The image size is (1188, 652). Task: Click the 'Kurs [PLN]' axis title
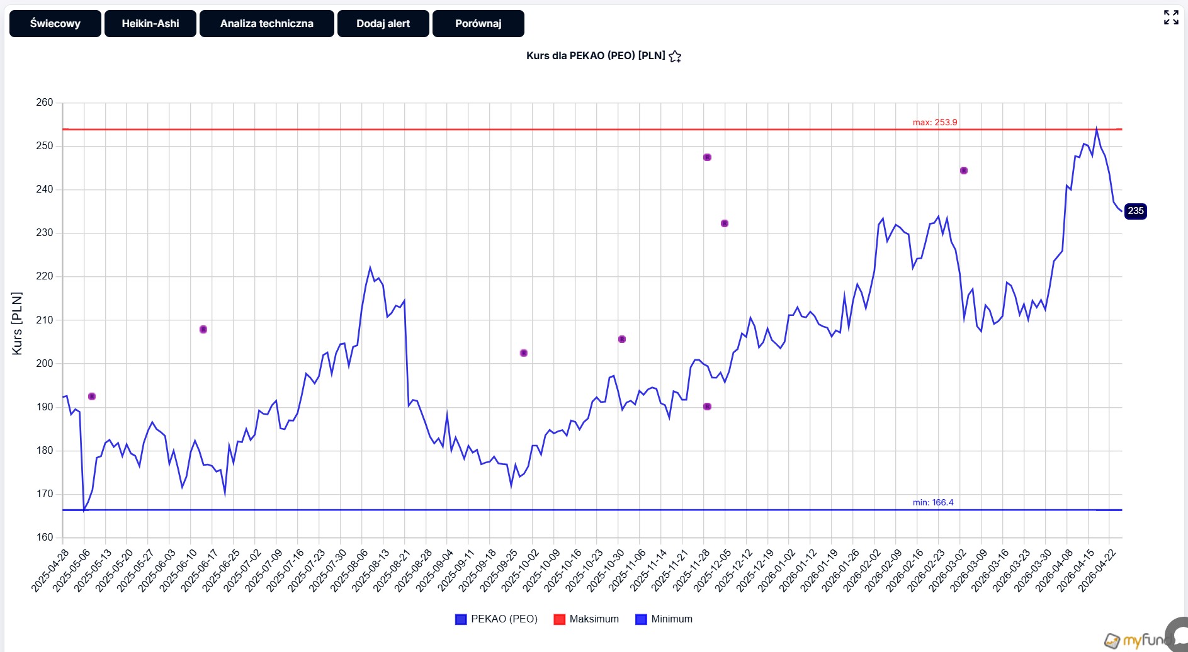click(17, 323)
